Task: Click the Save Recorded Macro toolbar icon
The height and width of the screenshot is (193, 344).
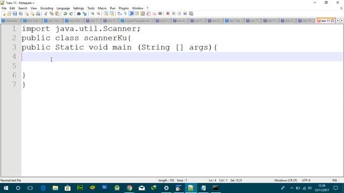Action: click(191, 14)
